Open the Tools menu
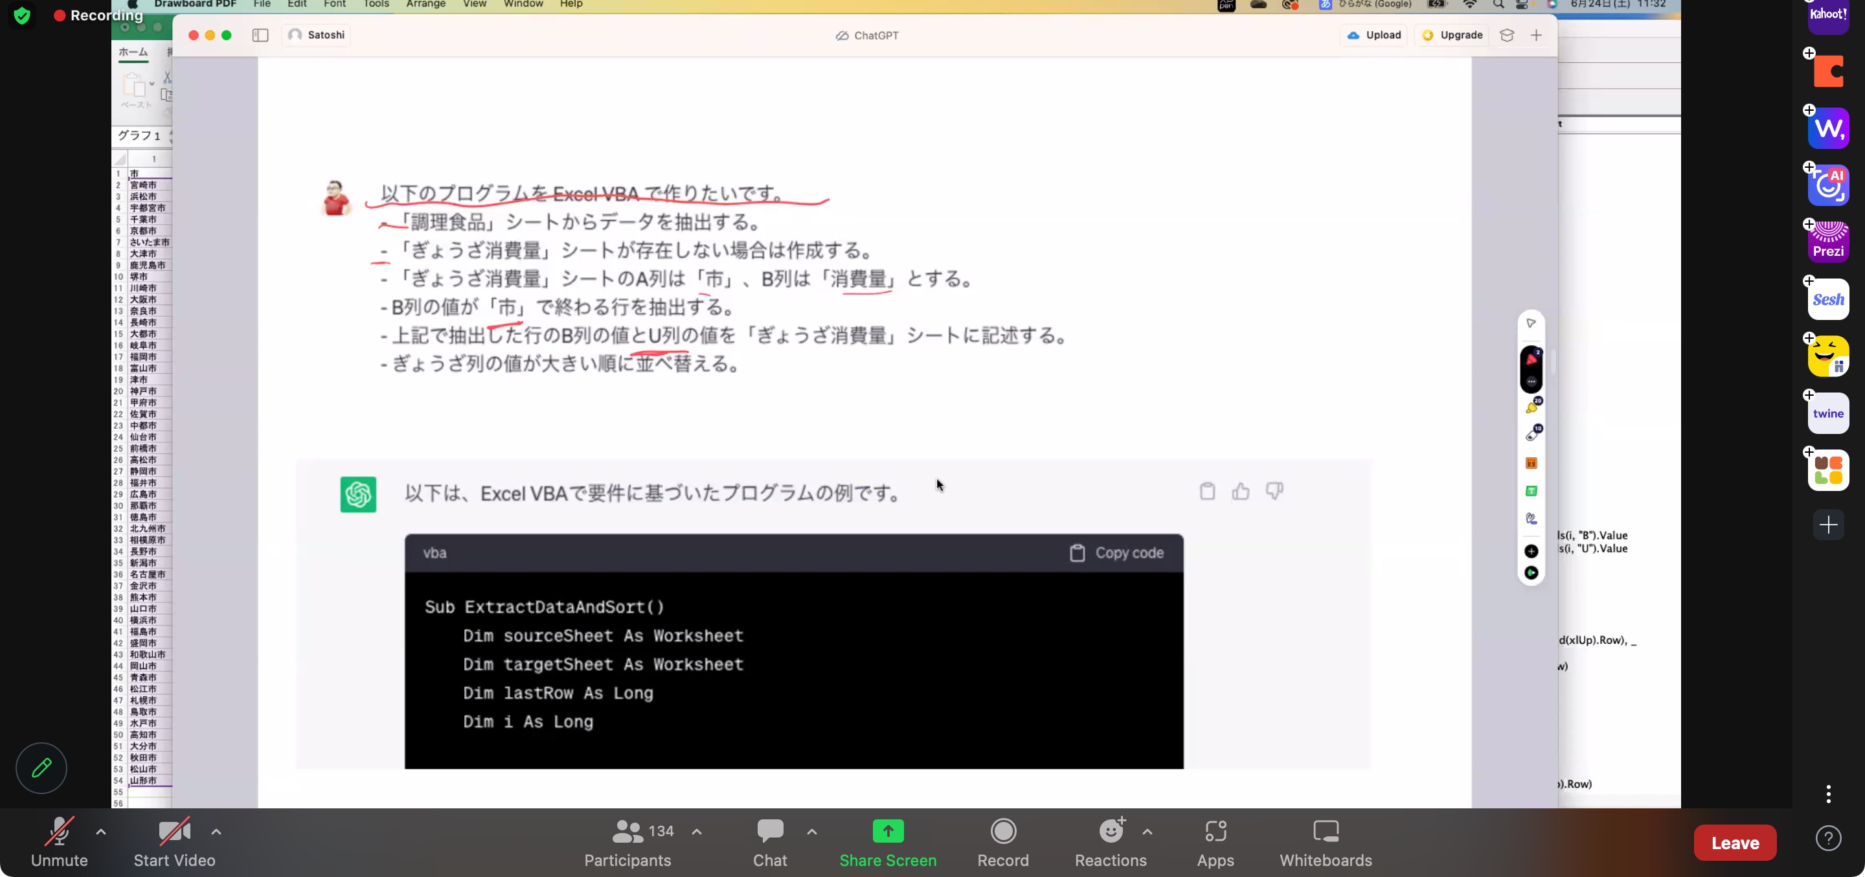Image resolution: width=1865 pixels, height=877 pixels. 376,5
